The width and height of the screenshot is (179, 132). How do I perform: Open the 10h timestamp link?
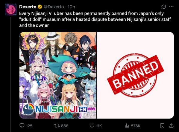tap(71, 7)
